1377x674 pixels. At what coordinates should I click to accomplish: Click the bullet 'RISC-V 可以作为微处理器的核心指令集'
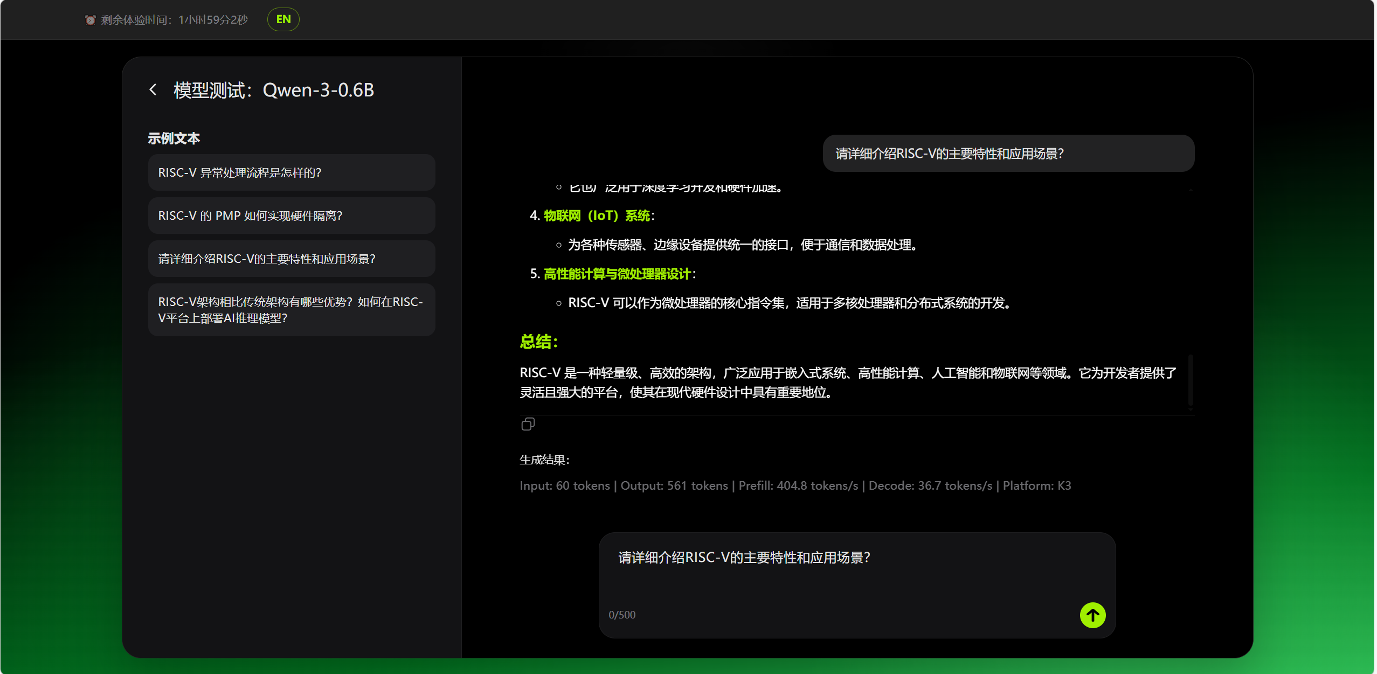(x=790, y=303)
